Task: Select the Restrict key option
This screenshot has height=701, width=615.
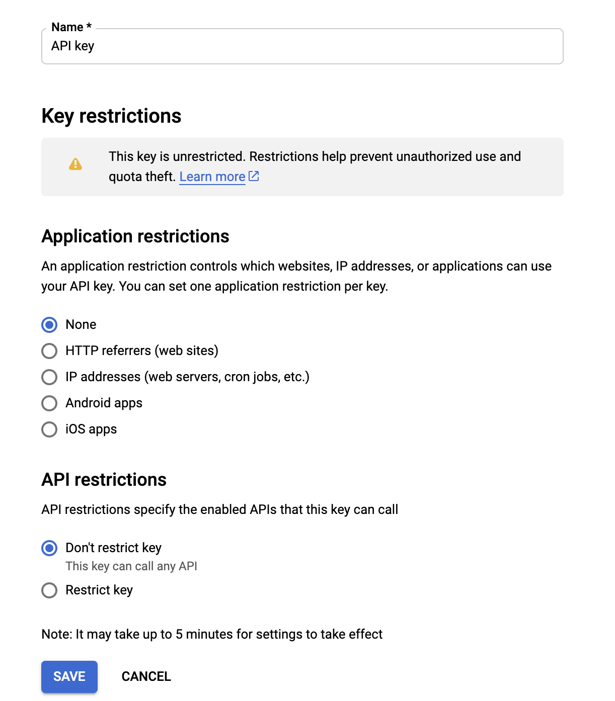Action: [x=49, y=590]
